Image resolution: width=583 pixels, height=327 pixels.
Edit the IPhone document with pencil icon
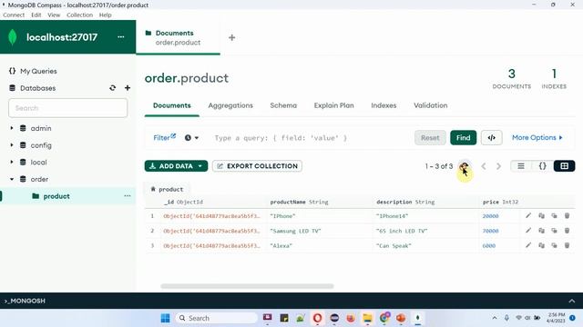coord(528,216)
